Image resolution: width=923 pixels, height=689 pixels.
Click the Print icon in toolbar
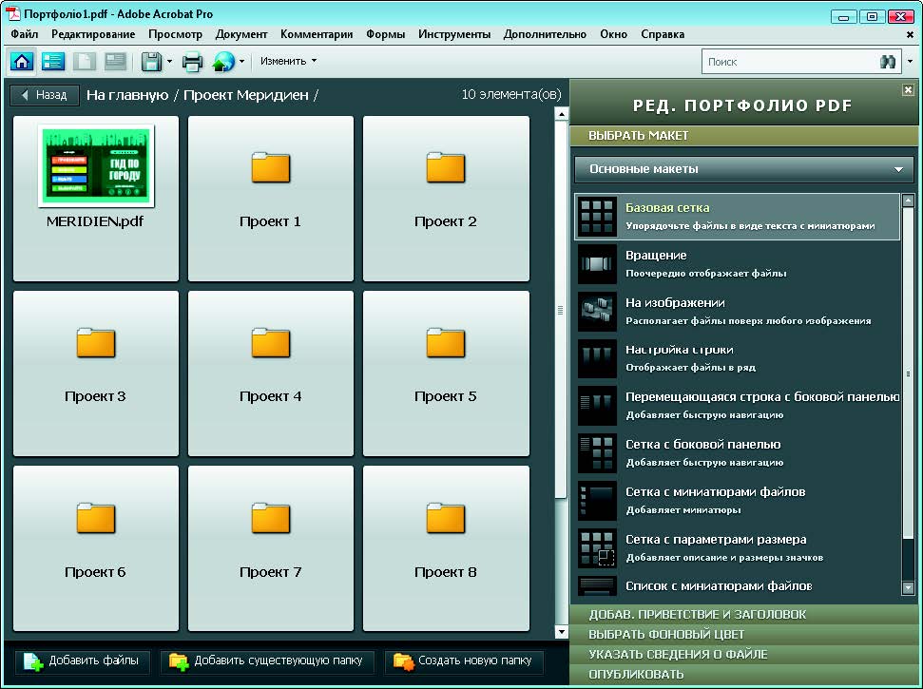pyautogui.click(x=192, y=62)
